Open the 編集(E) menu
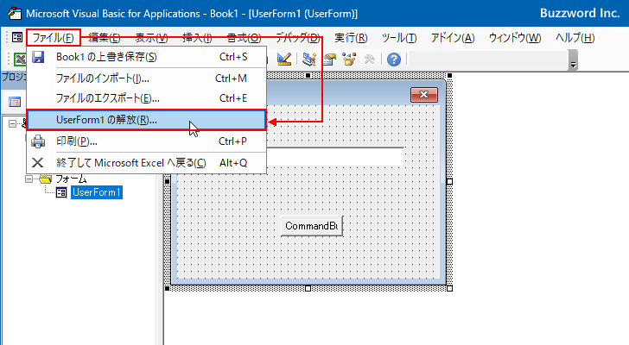The width and height of the screenshot is (629, 345). (x=105, y=38)
